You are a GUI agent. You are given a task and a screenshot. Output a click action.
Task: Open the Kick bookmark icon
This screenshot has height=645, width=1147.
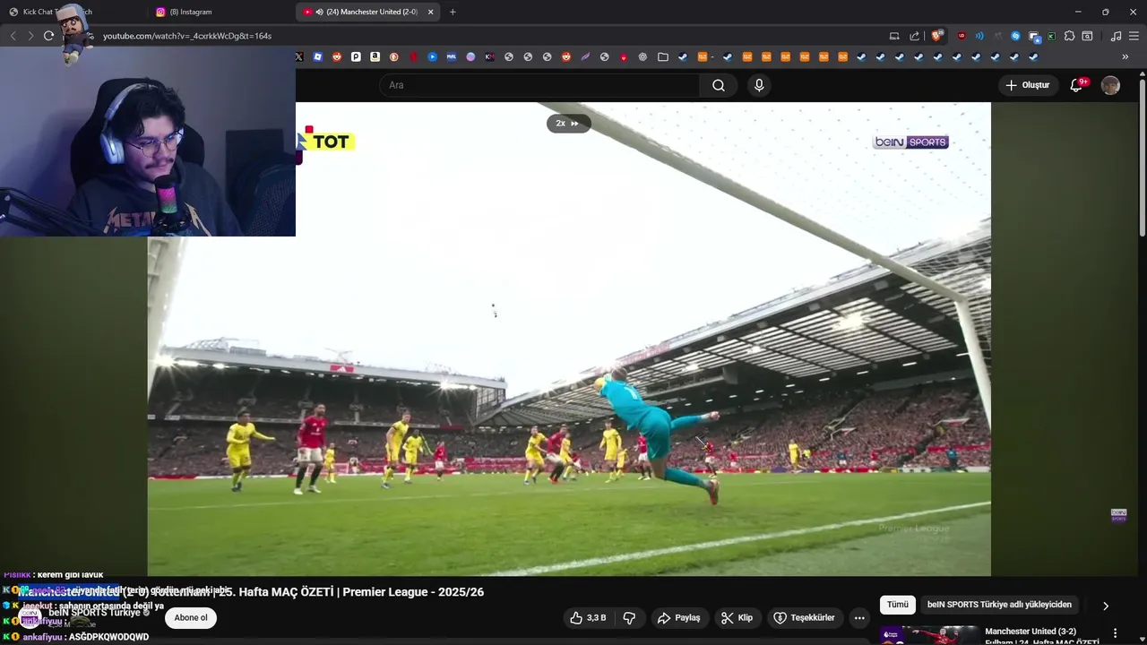tap(489, 56)
